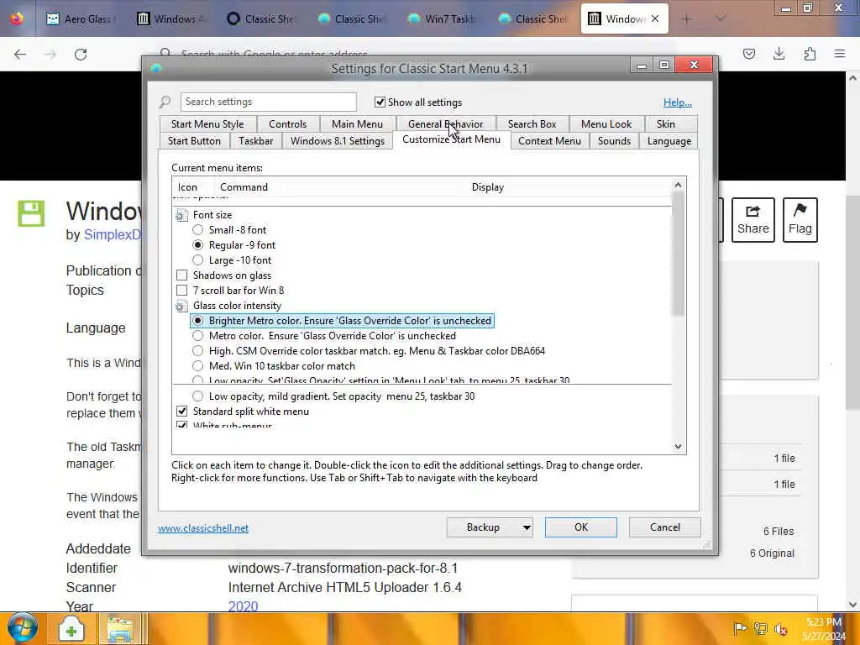The image size is (860, 645).
Task: Open the Firefox hamburger menu
Action: 840,54
